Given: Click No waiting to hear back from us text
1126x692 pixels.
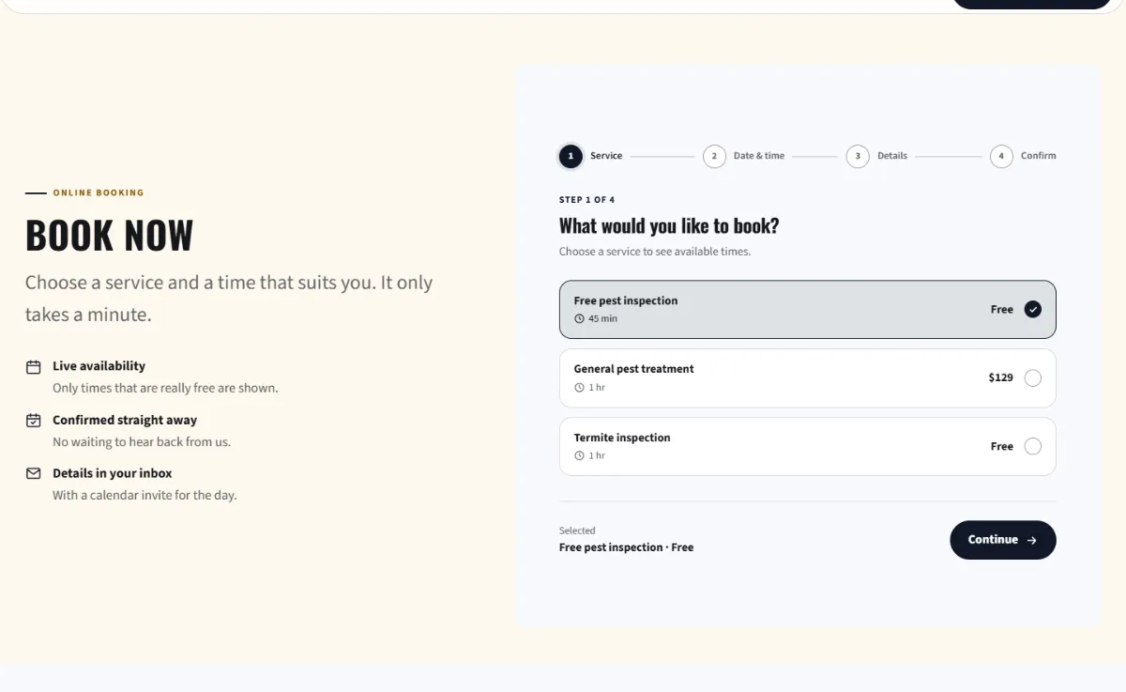Looking at the screenshot, I should [142, 441].
